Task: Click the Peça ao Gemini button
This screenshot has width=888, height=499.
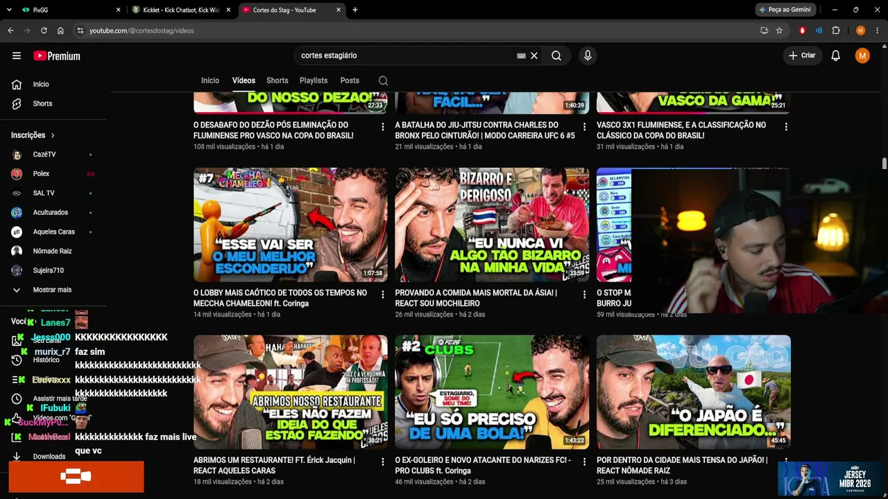Action: pyautogui.click(x=785, y=10)
